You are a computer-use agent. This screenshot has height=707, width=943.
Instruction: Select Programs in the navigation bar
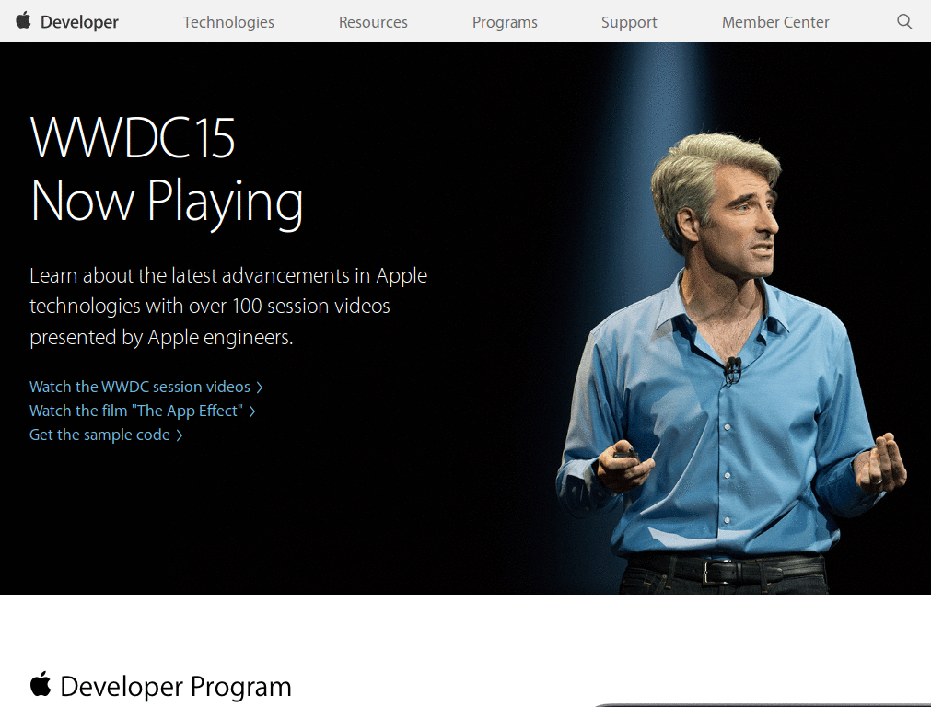[505, 21]
